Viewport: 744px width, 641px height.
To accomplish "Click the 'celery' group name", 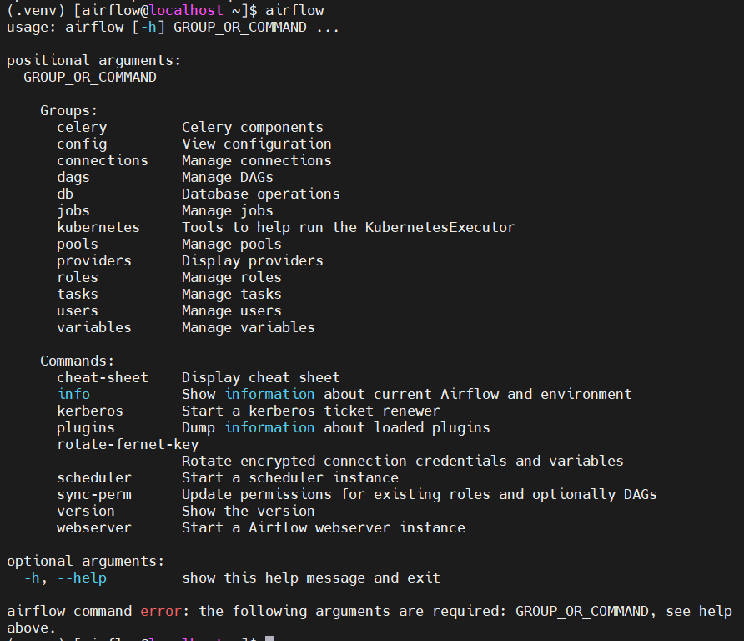I will coord(82,128).
